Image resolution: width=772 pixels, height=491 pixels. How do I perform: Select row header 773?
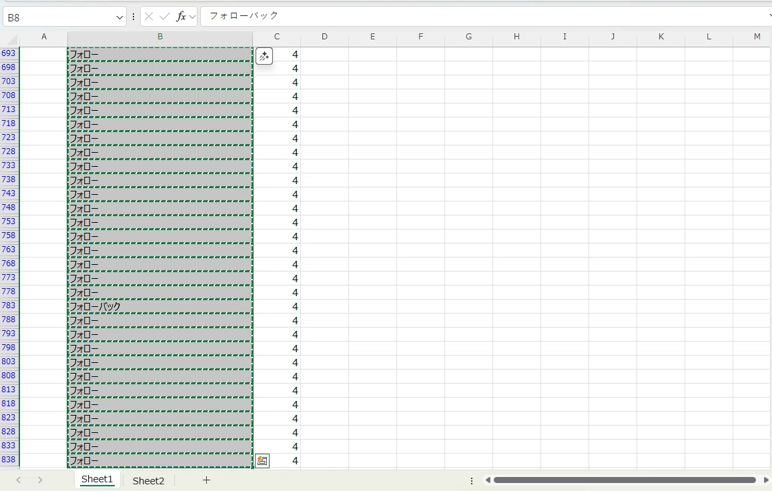9,278
